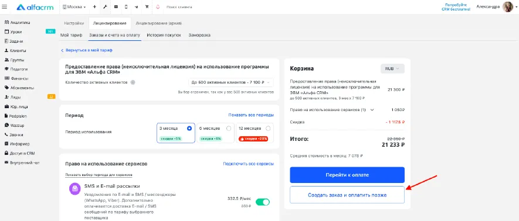Open the Мой тариф subtab
This screenshot has width=519, height=221.
(x=72, y=35)
